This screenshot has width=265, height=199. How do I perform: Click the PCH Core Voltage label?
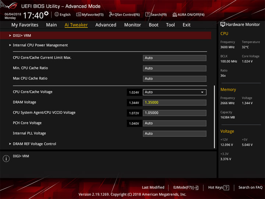click(x=27, y=123)
